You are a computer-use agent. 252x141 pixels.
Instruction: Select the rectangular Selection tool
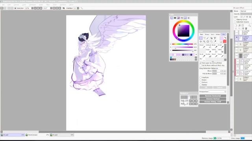click(x=201, y=38)
